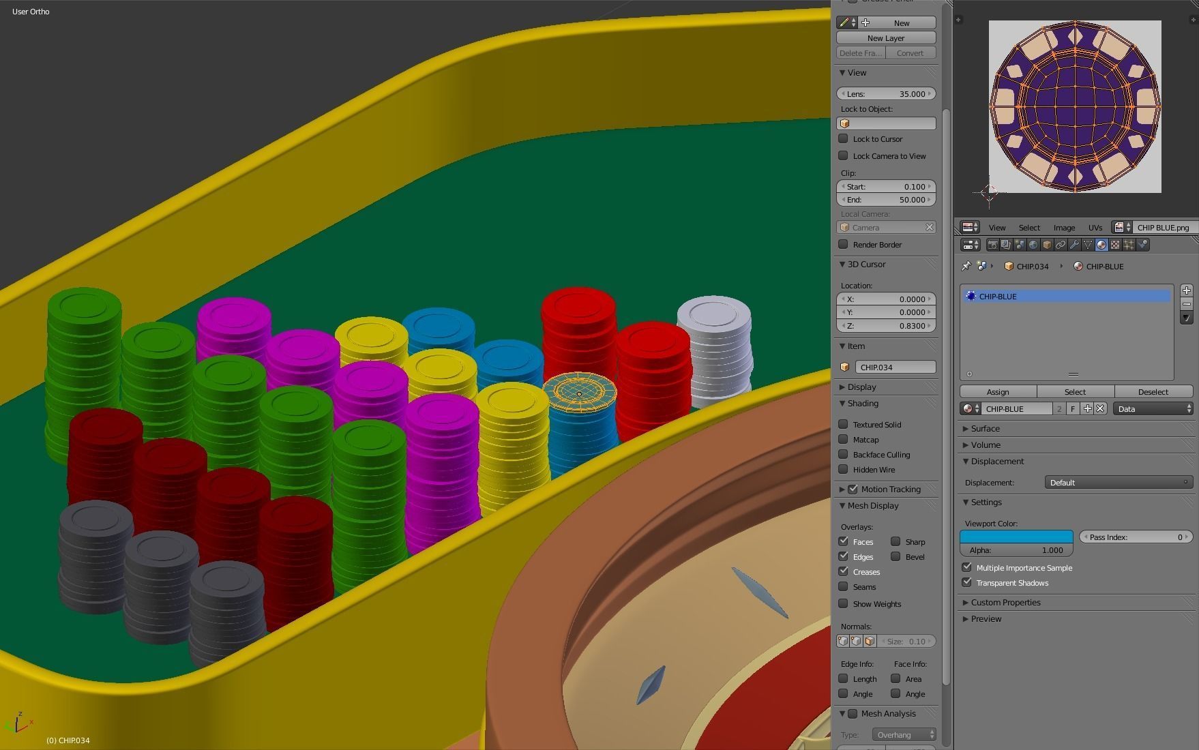Open the Modifiers tab (wrench icon)
Screen dimensions: 1199x750
(x=1074, y=245)
